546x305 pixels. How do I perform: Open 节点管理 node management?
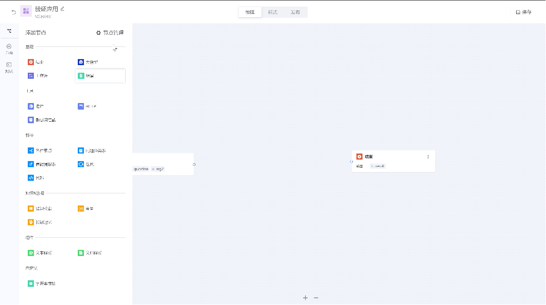click(110, 33)
